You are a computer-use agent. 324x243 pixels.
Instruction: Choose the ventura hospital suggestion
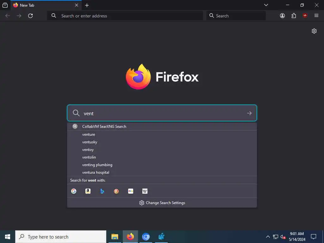pyautogui.click(x=162, y=172)
